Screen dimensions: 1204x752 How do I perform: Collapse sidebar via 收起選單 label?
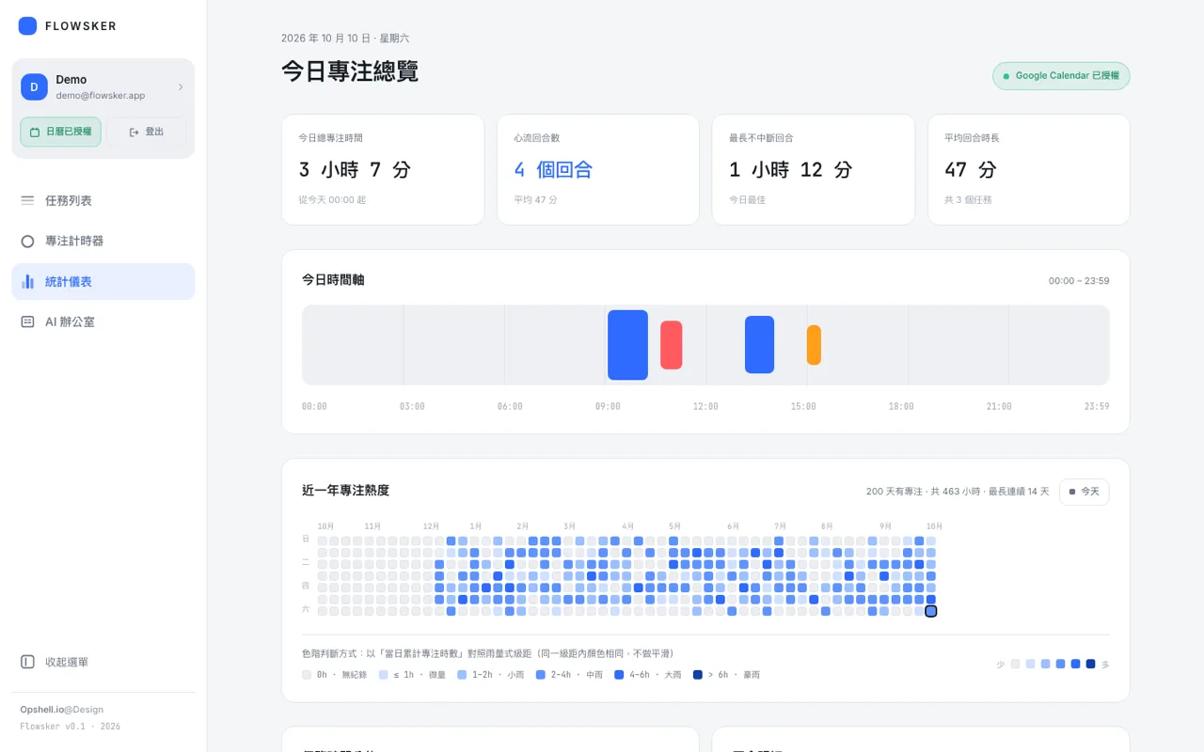click(67, 662)
